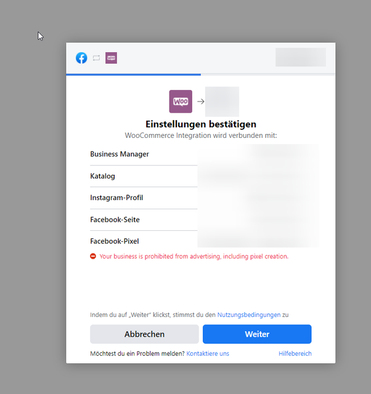Screen dimensions: 371x394
Task: Click the small WooCommerce icon in header
Action: 111,58
